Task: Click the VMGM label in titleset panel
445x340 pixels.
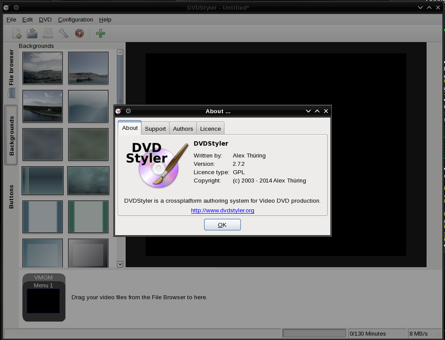Action: [x=43, y=277]
